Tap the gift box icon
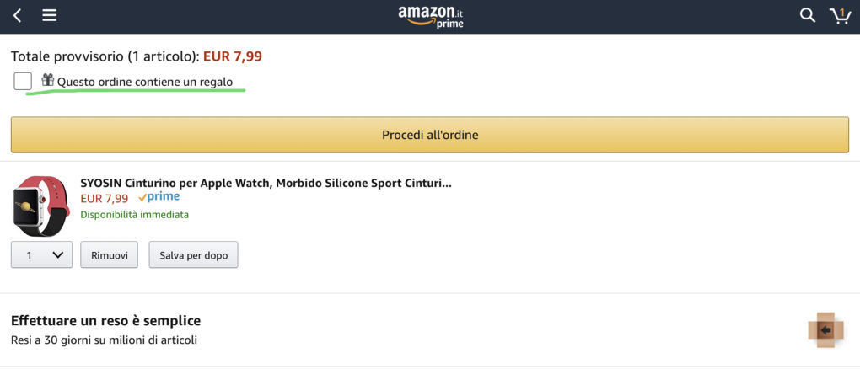This screenshot has height=369, width=860. (48, 80)
